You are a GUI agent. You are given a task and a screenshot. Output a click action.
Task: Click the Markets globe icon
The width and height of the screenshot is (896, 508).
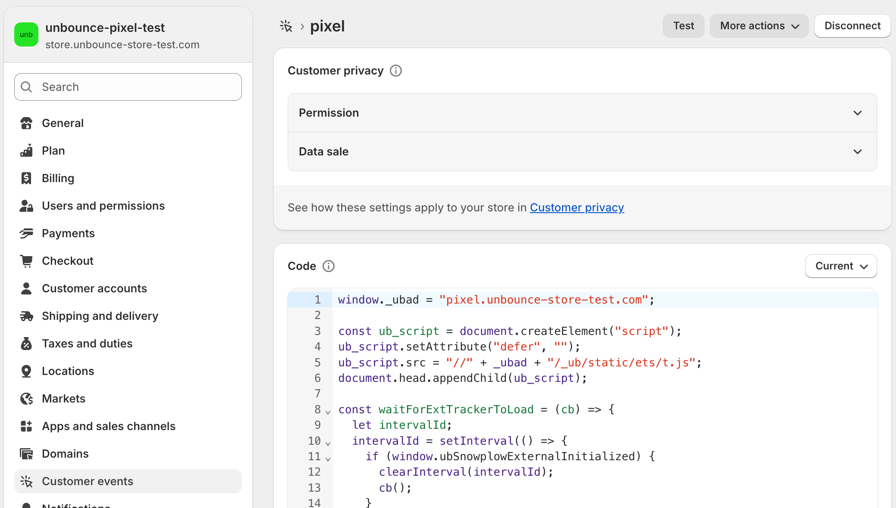(x=26, y=399)
